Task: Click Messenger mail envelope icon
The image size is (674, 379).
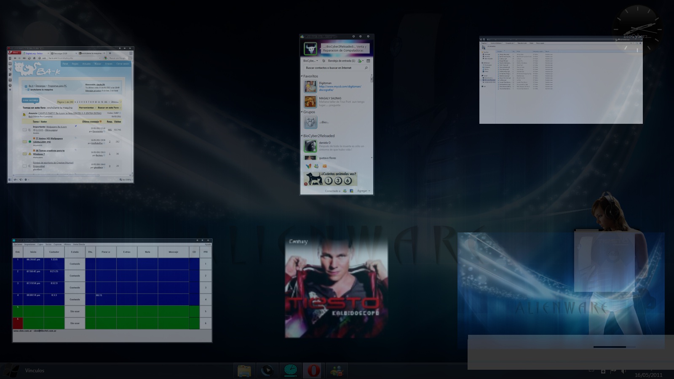Action: pyautogui.click(x=325, y=166)
